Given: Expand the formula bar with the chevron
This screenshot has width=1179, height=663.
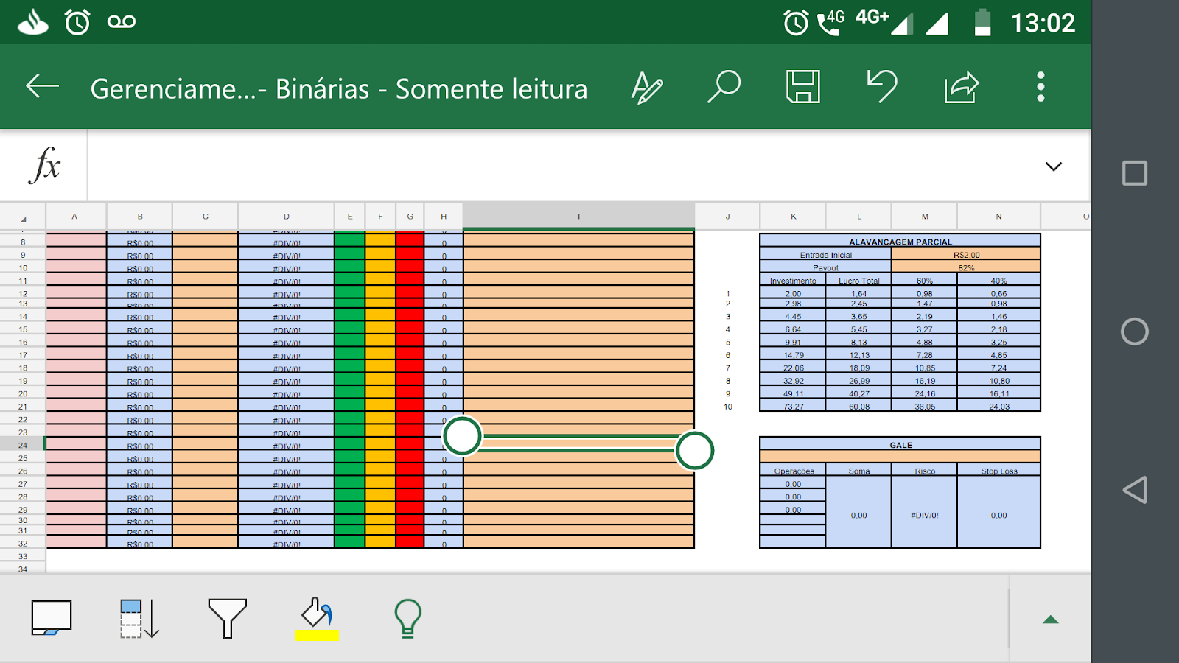Looking at the screenshot, I should (x=1054, y=166).
